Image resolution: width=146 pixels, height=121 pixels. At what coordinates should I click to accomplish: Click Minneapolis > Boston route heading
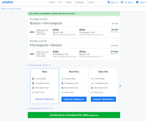(x=46, y=45)
